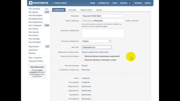Open Мои Аудиозаписи in sidebar

click(36, 22)
